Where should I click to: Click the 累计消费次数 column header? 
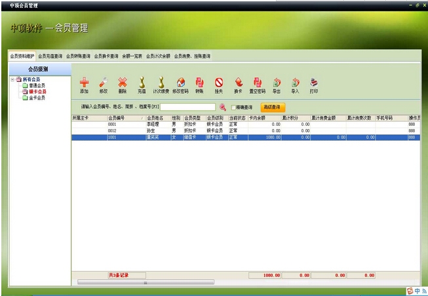coord(361,118)
